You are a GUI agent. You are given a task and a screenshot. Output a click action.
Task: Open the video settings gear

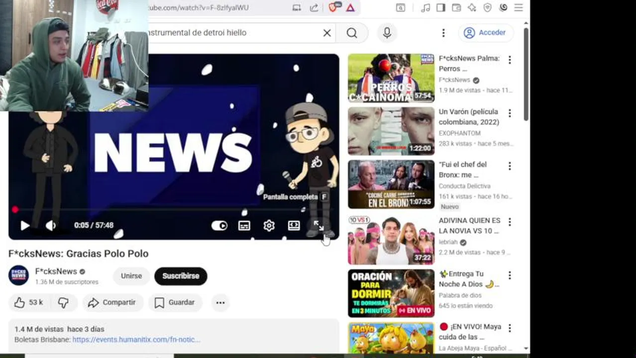point(269,226)
